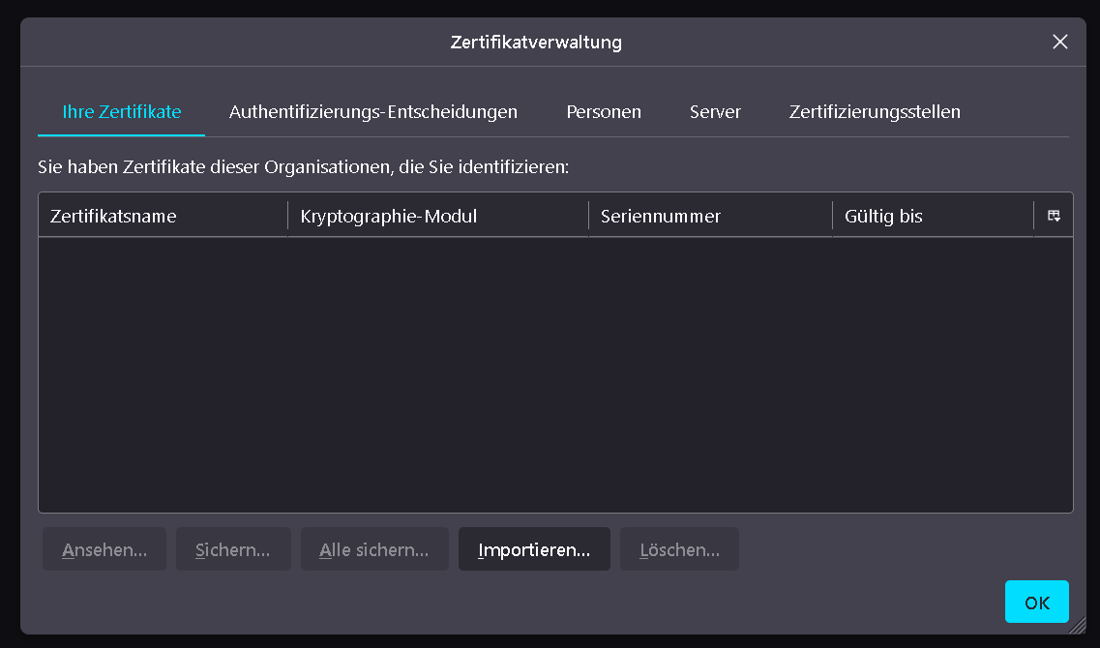
Task: Click the Zertifikatverwaltung dialog title bar
Action: [536, 43]
